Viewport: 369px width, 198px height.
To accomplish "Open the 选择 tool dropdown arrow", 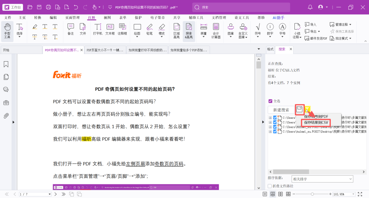I will [19, 37].
